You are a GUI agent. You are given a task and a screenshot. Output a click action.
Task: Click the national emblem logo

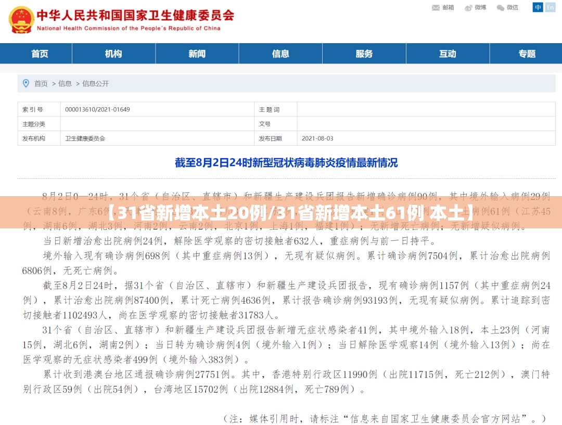pyautogui.click(x=21, y=20)
